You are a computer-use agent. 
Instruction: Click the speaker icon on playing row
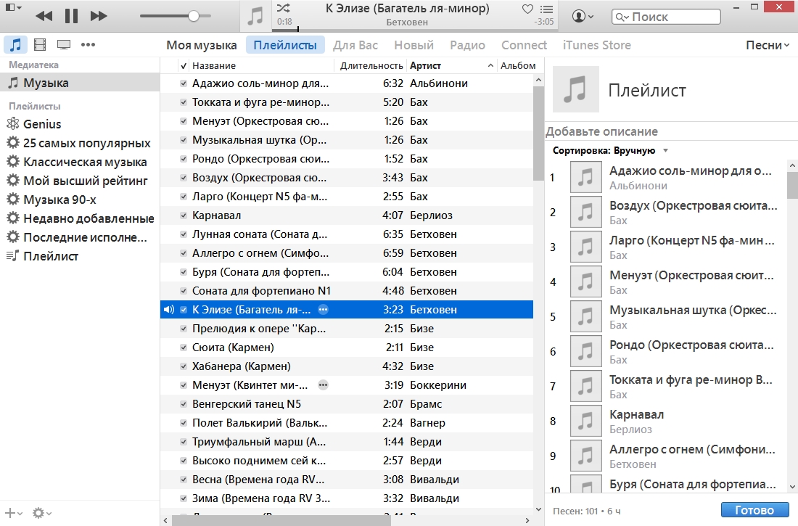[168, 310]
